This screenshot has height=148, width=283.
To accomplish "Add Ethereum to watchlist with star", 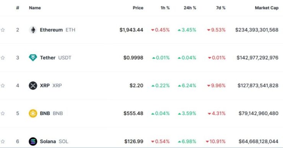I will [x=3, y=30].
